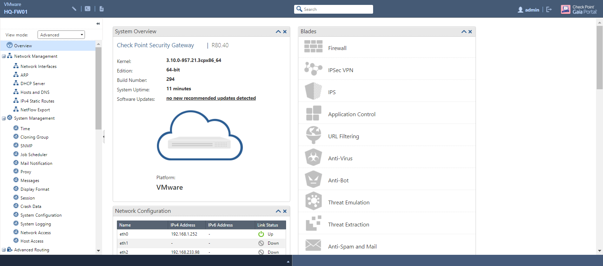Open the View mode dropdown

point(61,35)
